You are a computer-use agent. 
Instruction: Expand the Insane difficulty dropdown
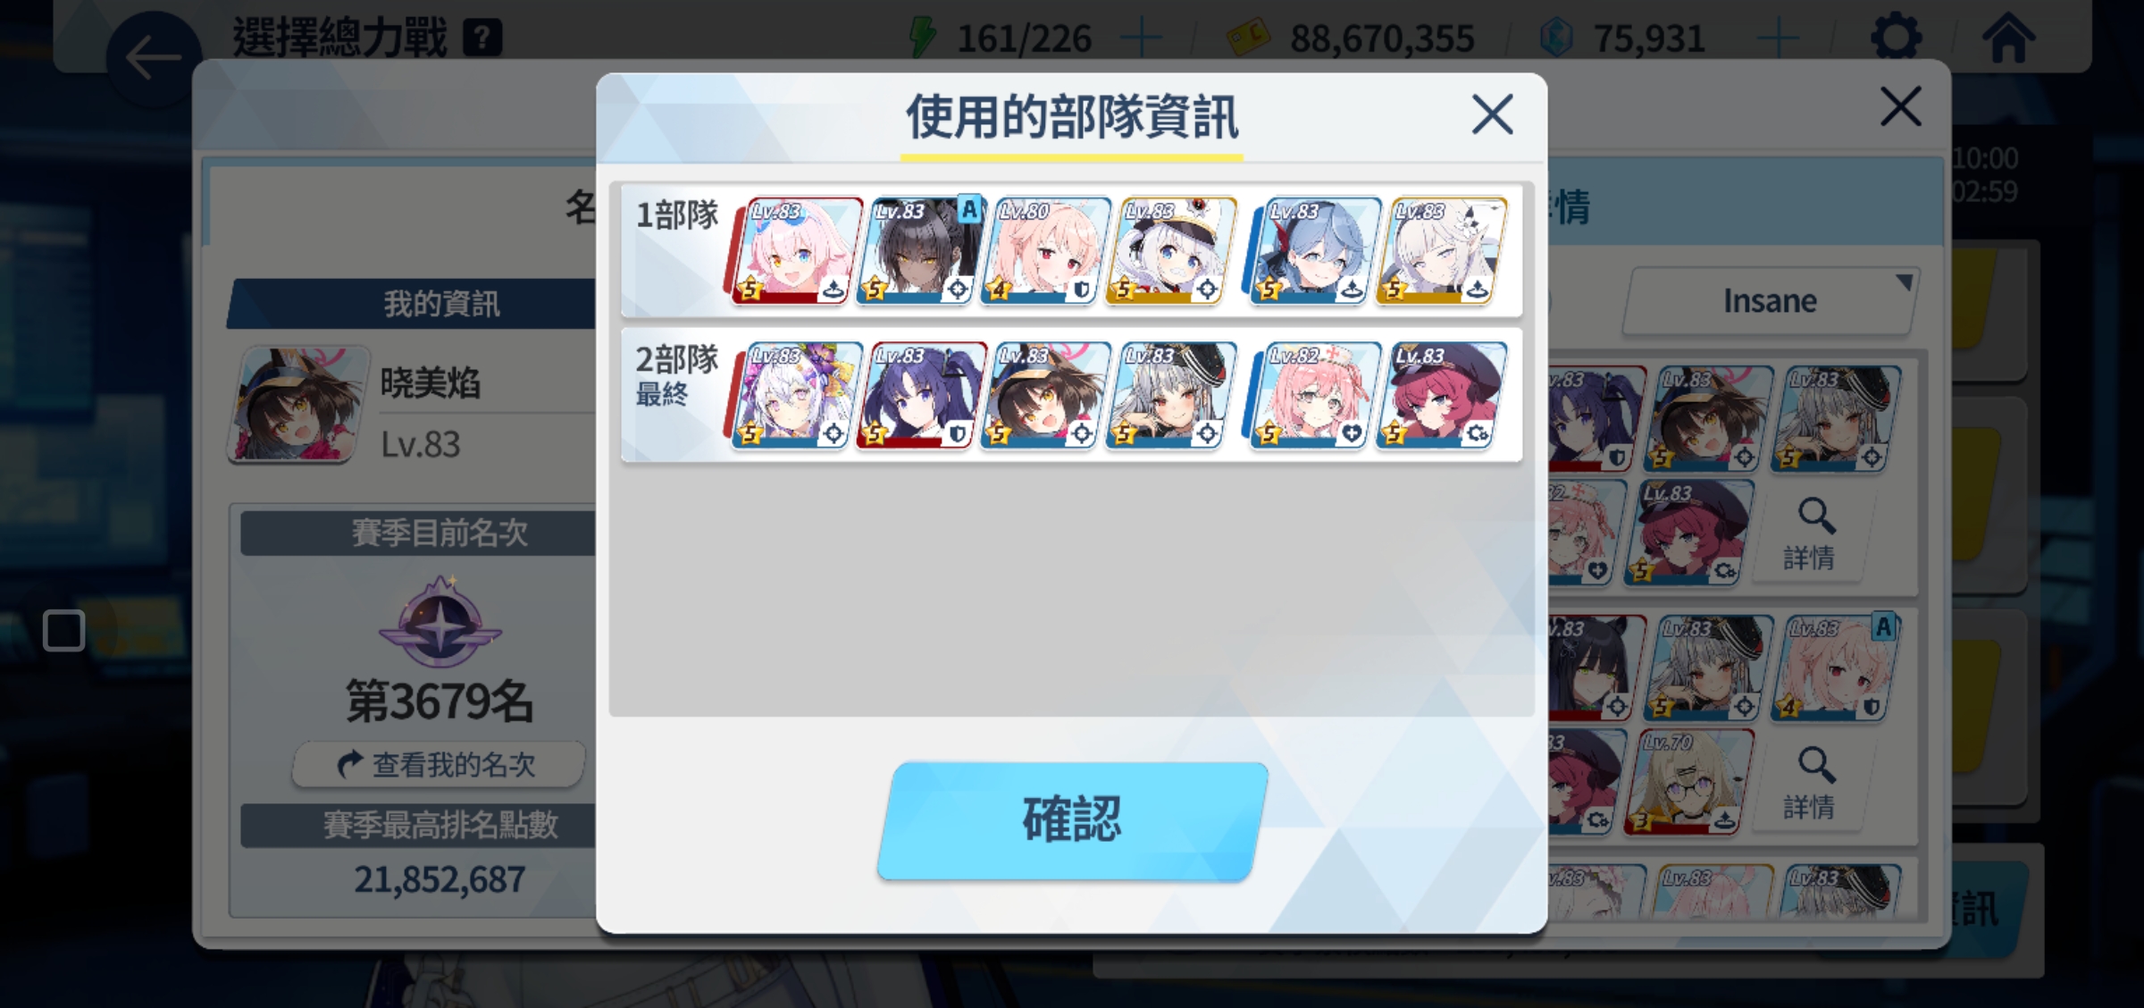click(1769, 301)
